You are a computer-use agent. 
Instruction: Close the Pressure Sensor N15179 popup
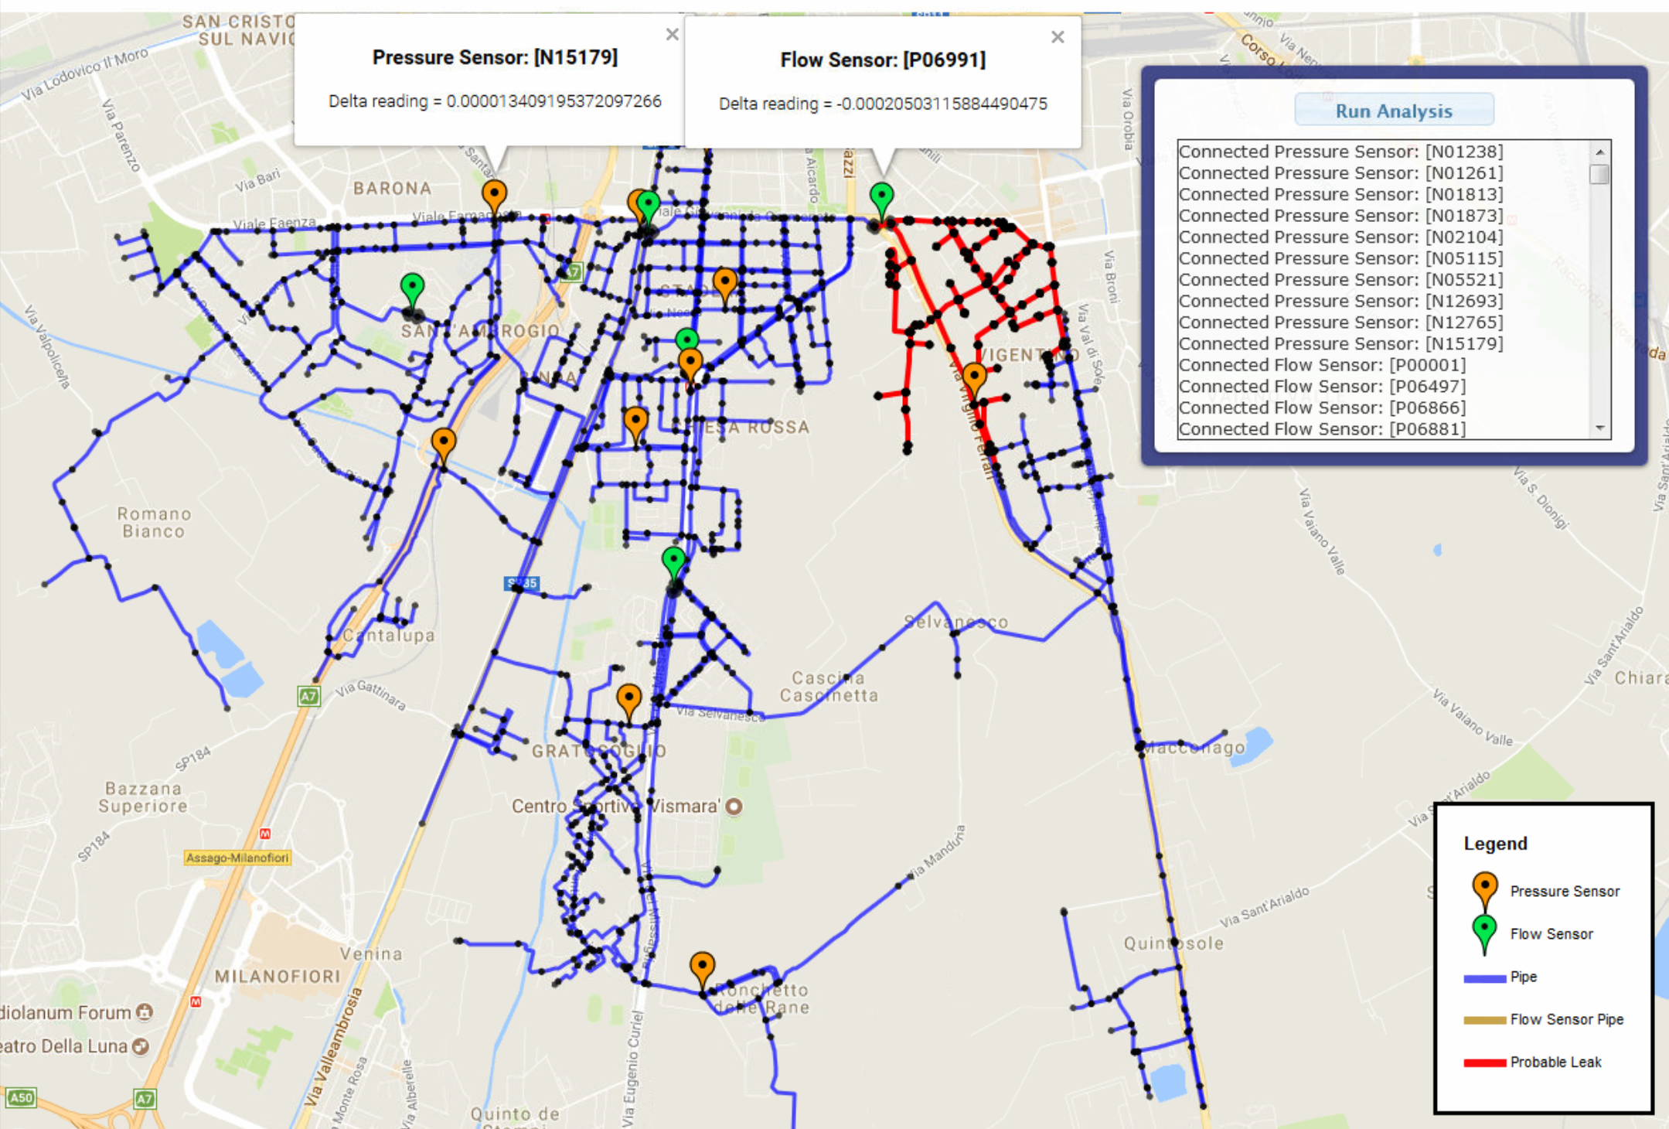pyautogui.click(x=672, y=35)
